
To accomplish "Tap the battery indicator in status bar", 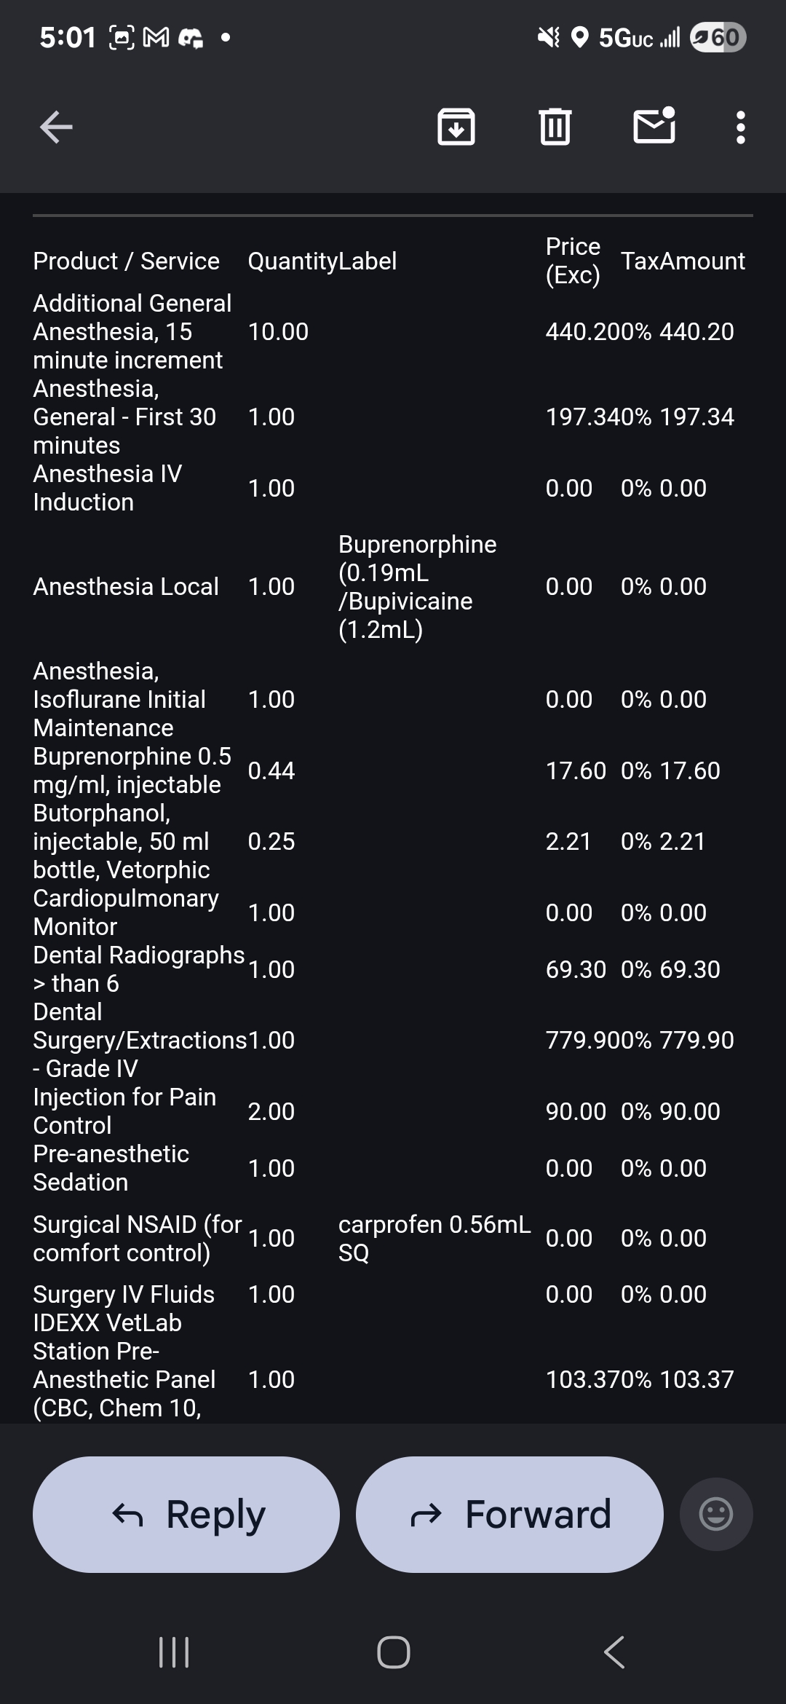I will click(718, 37).
